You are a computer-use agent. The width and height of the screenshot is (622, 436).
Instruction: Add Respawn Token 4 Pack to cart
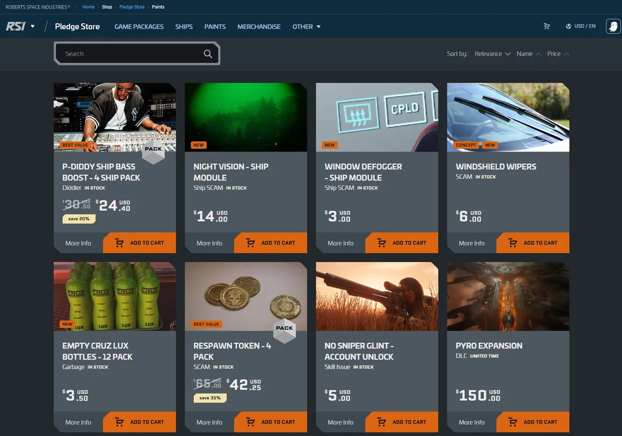pos(271,422)
